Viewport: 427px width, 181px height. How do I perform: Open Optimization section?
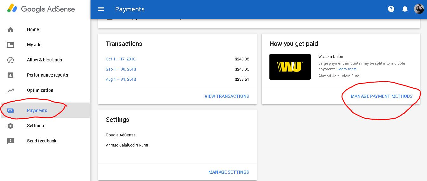tap(40, 90)
